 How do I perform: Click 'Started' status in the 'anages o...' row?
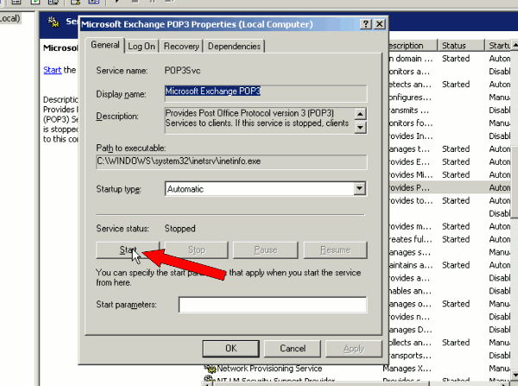point(456,304)
